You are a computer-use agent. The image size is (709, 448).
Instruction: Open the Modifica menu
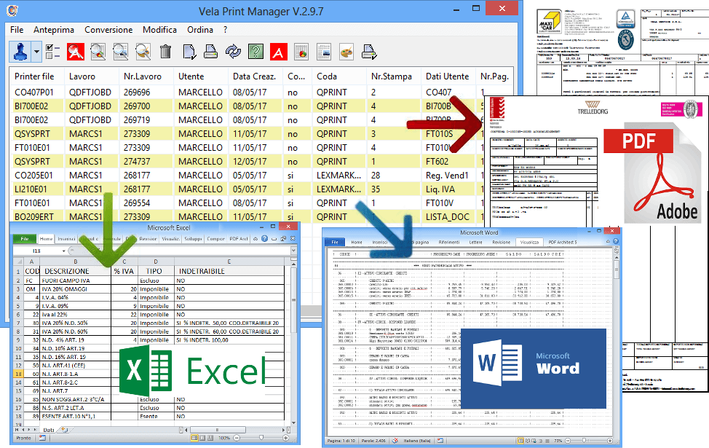159,29
